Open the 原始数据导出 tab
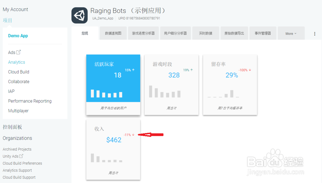The width and height of the screenshot is (322, 183). coord(234,33)
